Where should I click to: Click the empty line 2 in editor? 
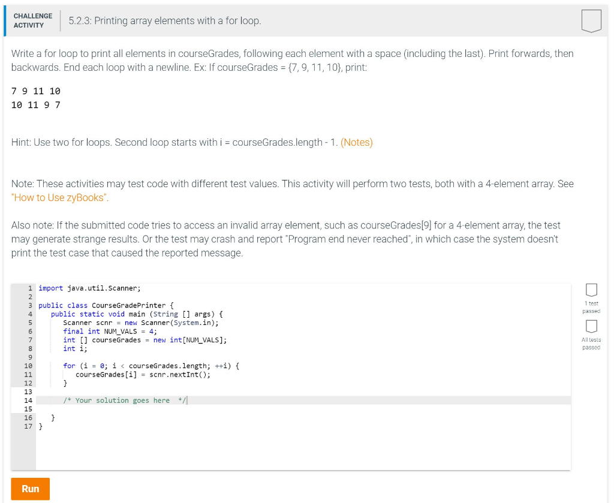303,297
